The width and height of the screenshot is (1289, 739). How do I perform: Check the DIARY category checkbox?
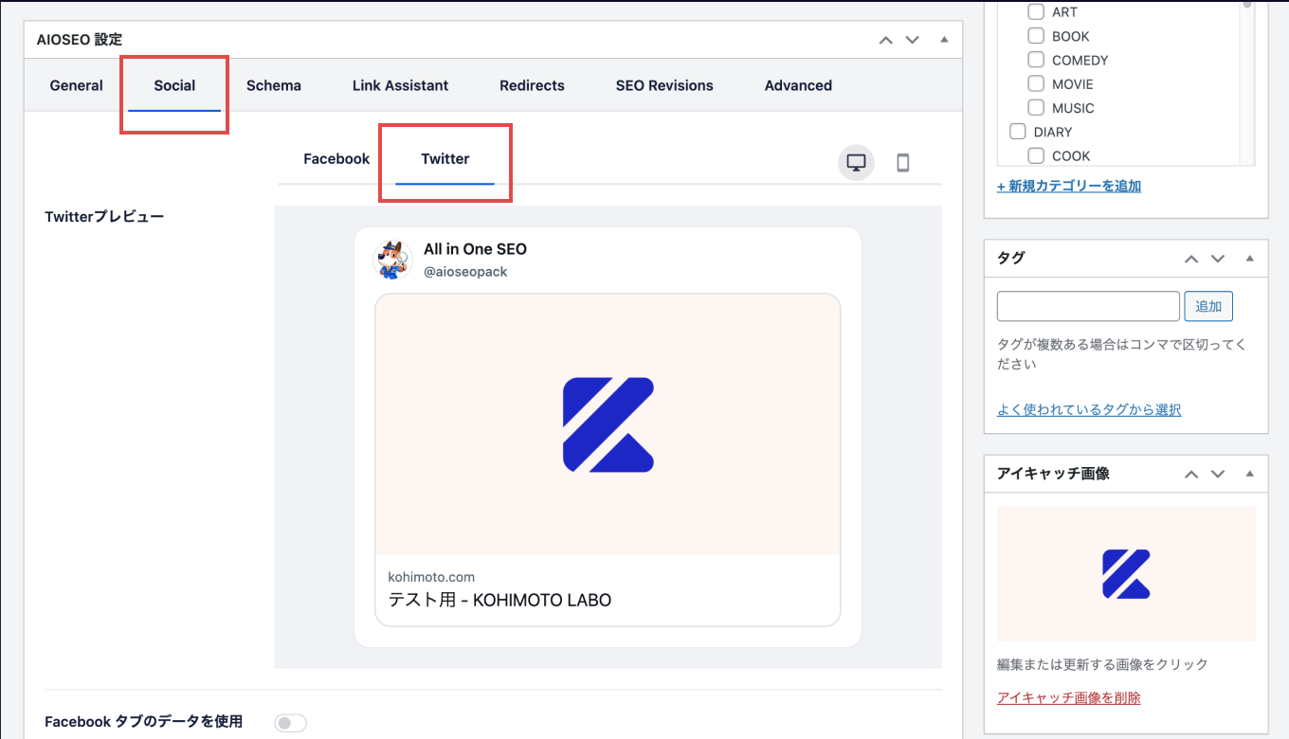click(1017, 132)
